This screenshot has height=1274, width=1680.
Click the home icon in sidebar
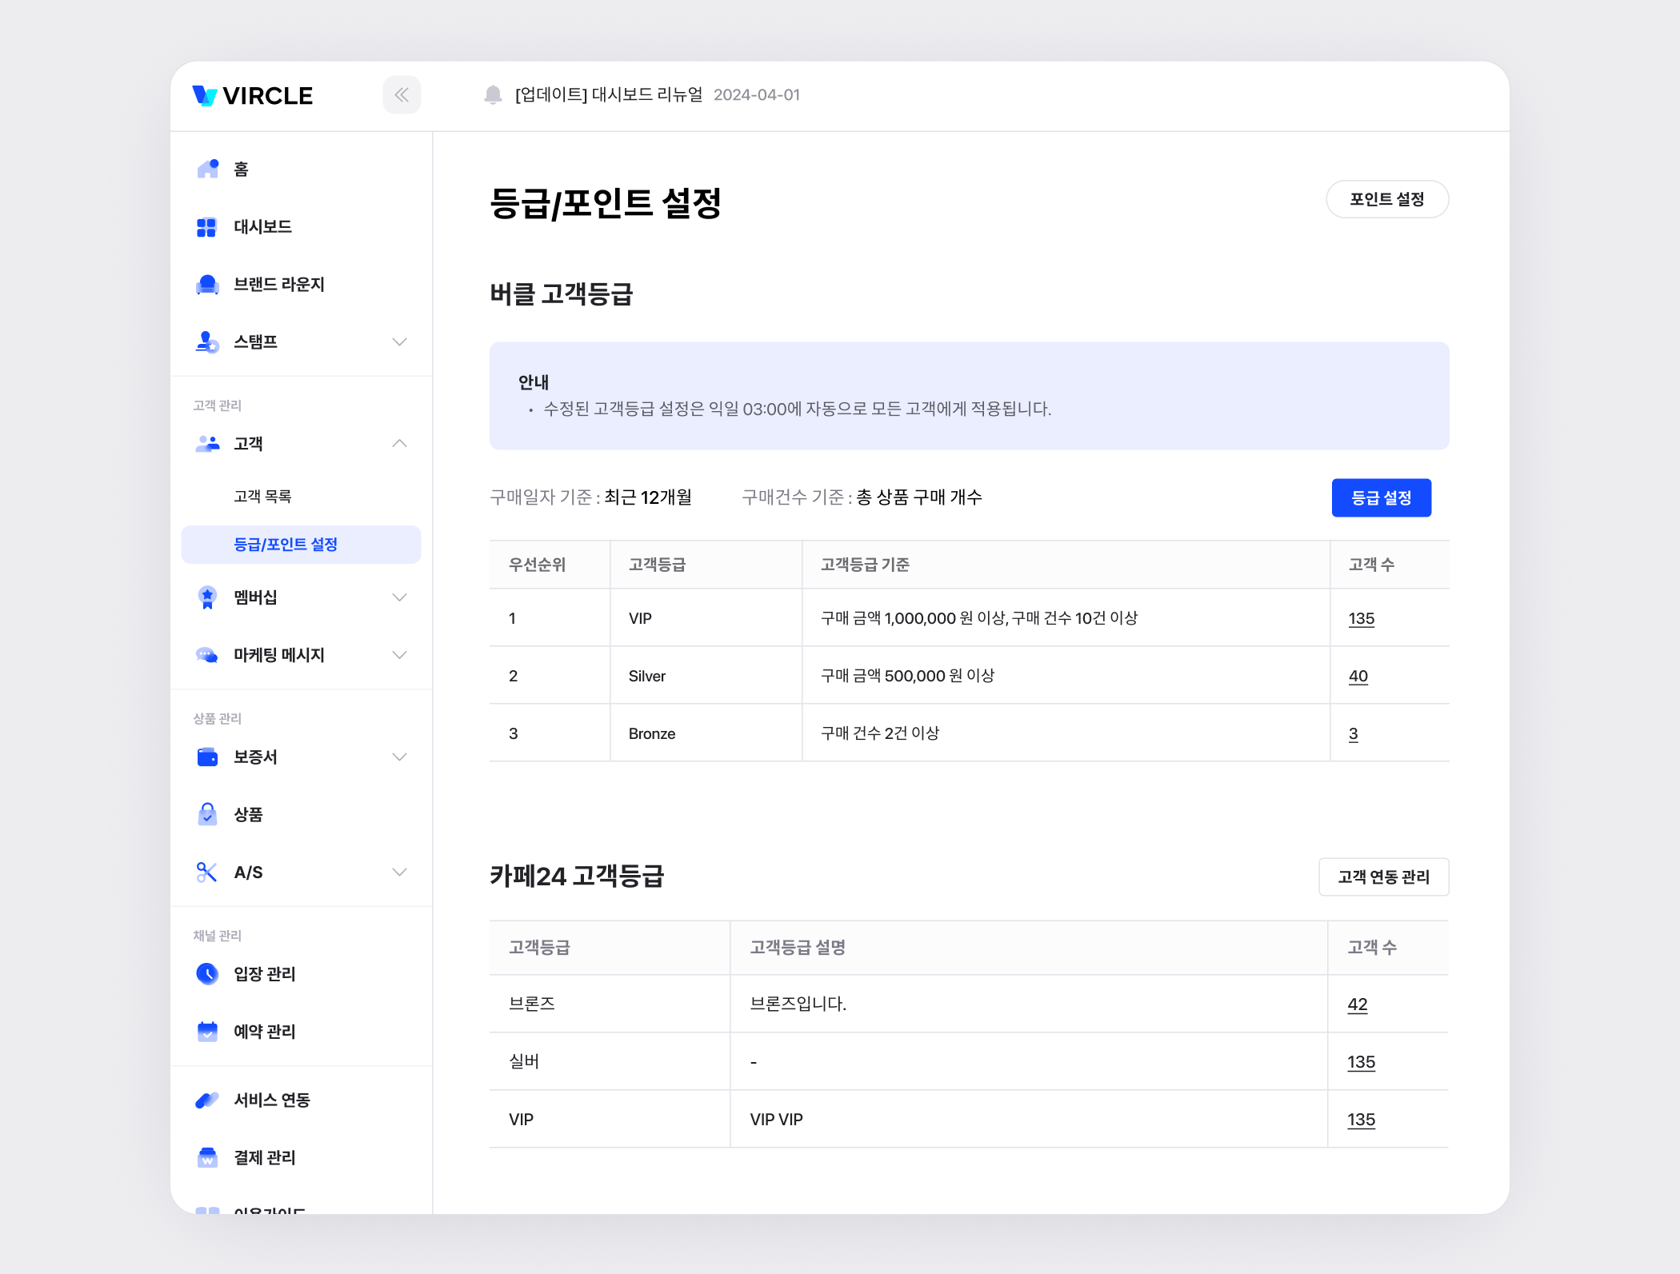point(207,169)
